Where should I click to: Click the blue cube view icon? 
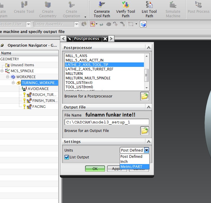[x=143, y=24]
